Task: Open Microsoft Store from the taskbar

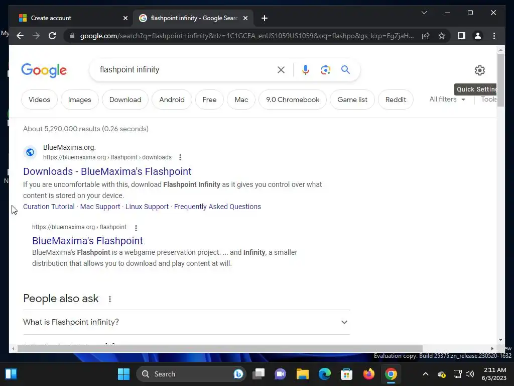Action: pos(346,374)
